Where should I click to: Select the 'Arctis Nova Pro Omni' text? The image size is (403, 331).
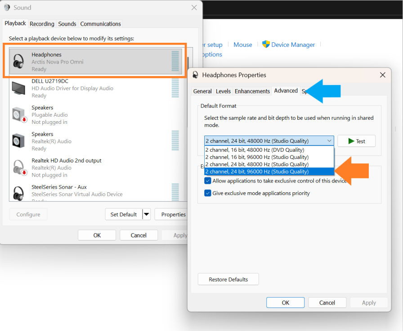[57, 62]
